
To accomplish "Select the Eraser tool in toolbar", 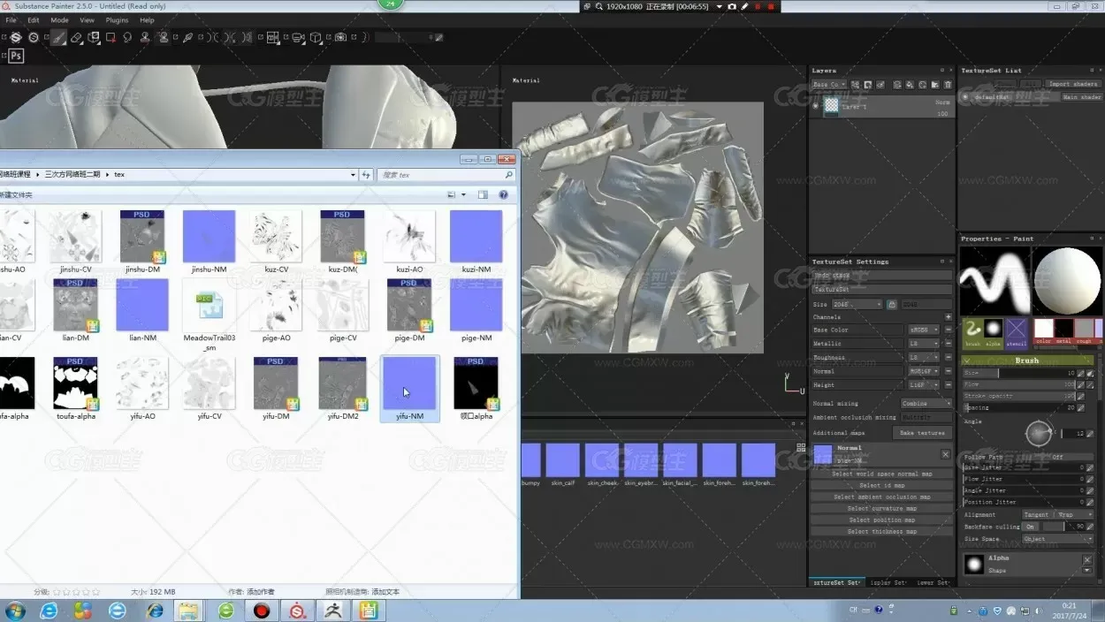I will 77,38.
